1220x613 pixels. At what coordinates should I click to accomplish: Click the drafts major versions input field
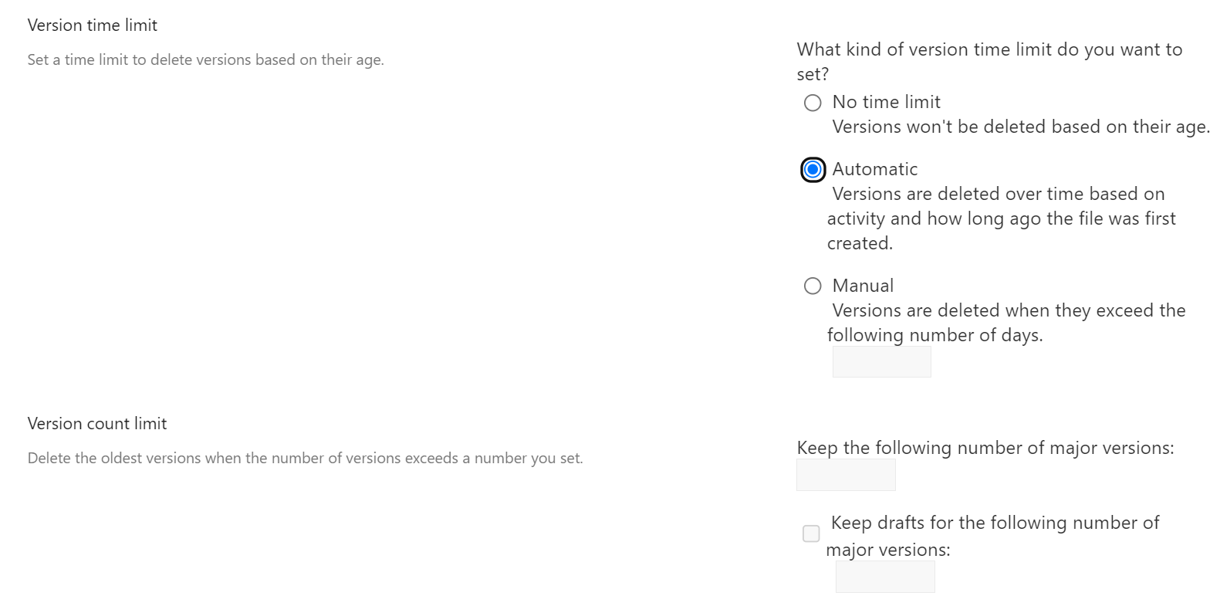pos(884,577)
